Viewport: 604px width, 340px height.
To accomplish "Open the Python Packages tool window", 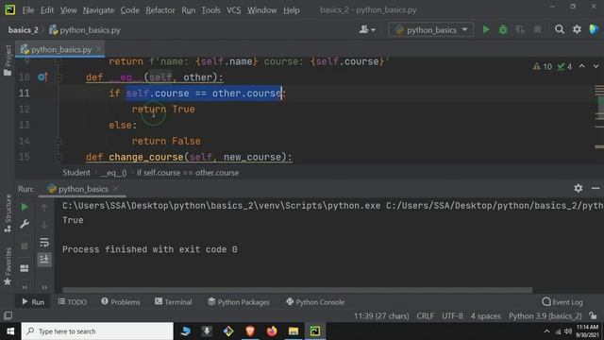I will point(239,302).
